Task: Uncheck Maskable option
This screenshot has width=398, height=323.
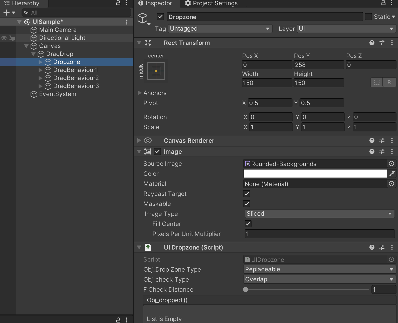Action: (x=247, y=204)
